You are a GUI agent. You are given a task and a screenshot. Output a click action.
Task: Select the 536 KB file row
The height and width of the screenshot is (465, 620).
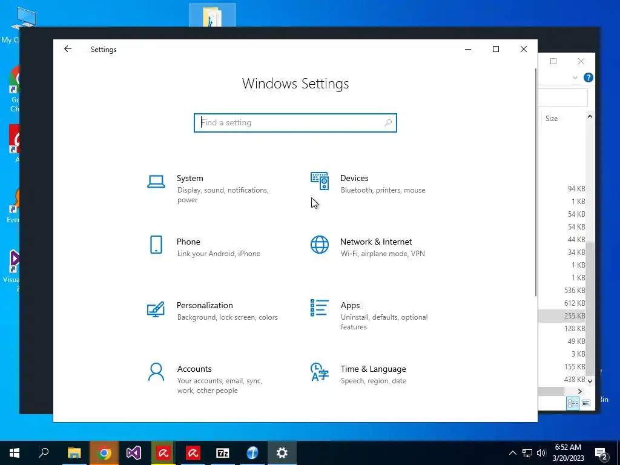click(562, 290)
